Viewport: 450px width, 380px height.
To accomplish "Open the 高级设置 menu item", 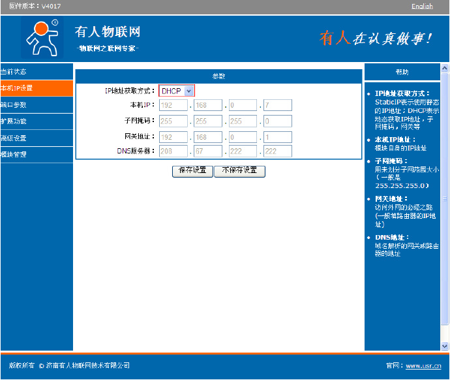I will [x=37, y=138].
